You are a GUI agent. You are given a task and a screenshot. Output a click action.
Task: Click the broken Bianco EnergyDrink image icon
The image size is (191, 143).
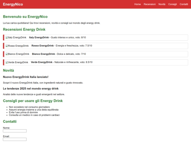click(x=17, y=54)
